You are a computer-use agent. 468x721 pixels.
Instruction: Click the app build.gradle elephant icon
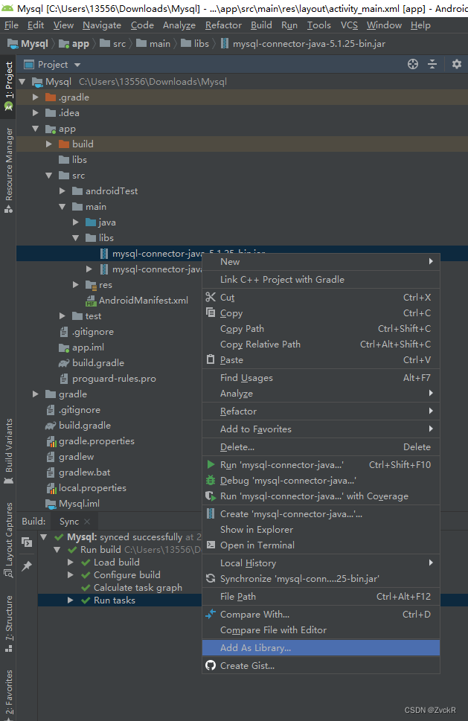pos(63,363)
